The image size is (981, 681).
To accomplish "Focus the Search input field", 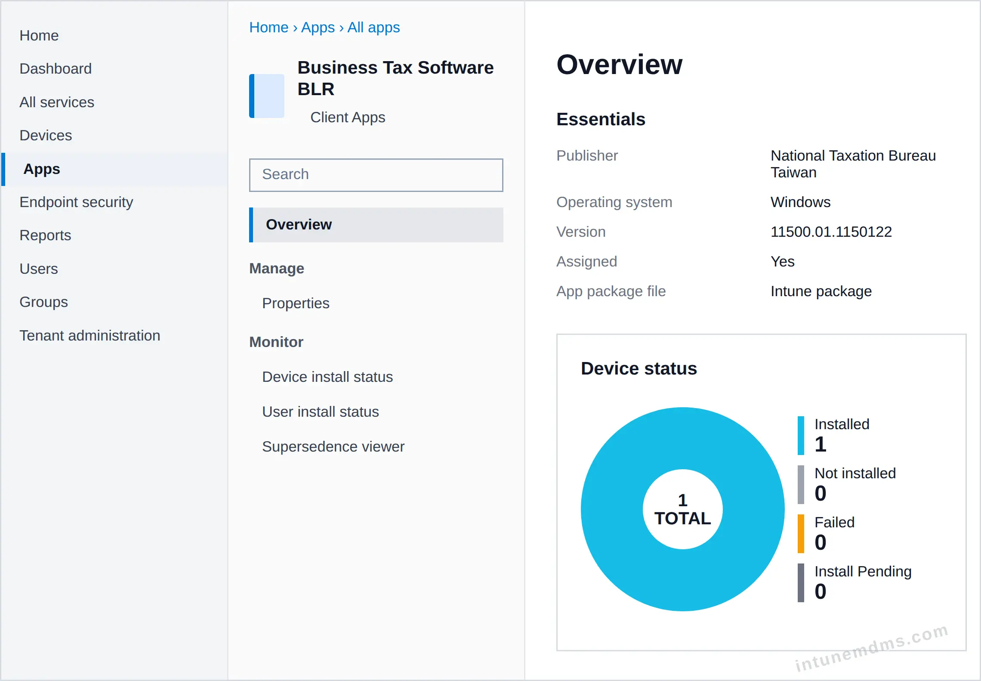I will 376,175.
